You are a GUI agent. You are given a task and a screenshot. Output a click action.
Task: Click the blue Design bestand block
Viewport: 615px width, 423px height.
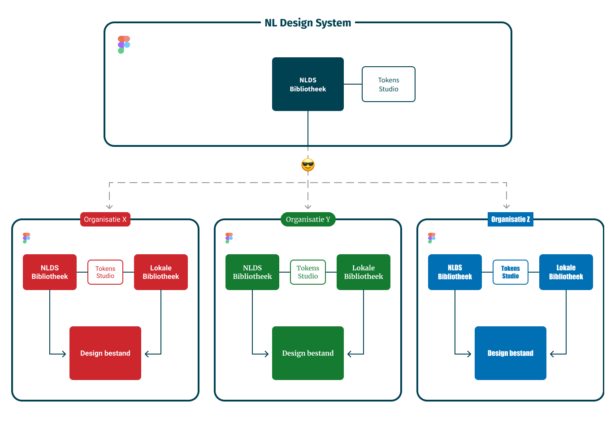click(x=511, y=353)
